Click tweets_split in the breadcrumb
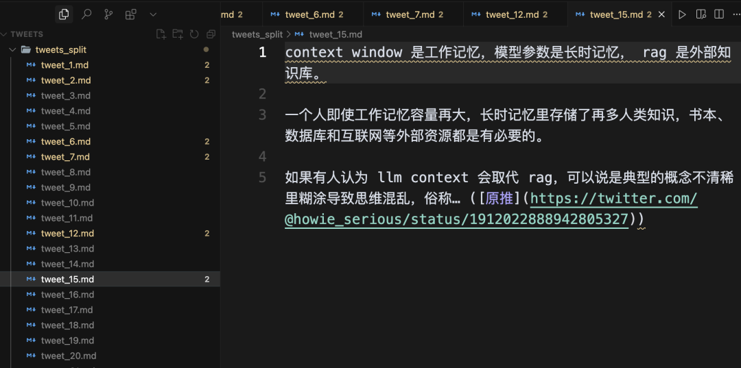Image resolution: width=741 pixels, height=368 pixels. tap(257, 34)
